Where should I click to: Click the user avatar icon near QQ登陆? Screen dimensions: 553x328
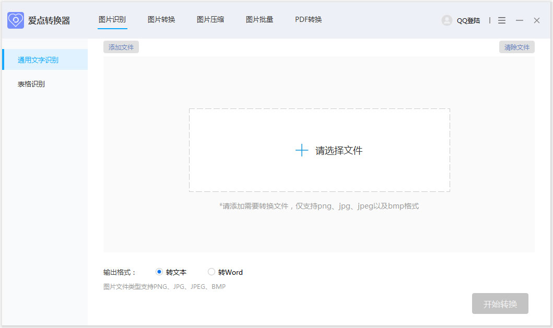[x=448, y=20]
